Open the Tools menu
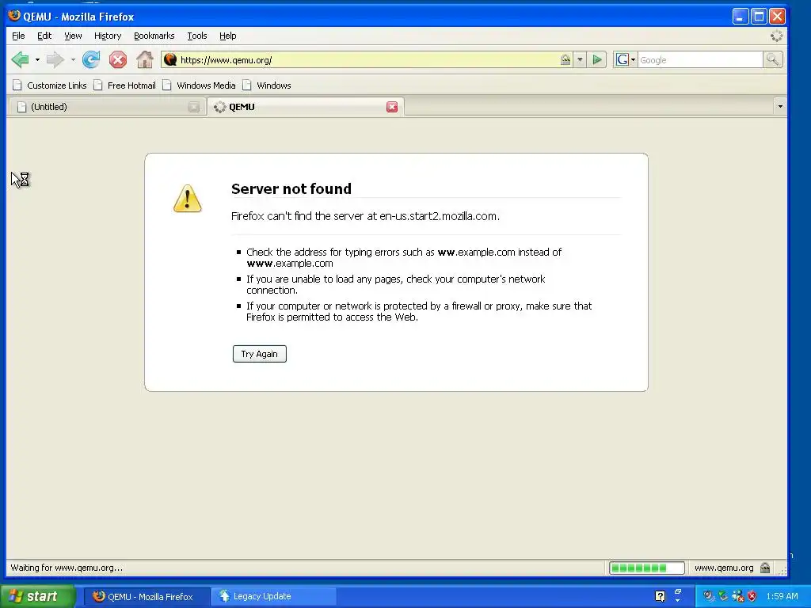Viewport: 811px width, 608px height. 197,36
